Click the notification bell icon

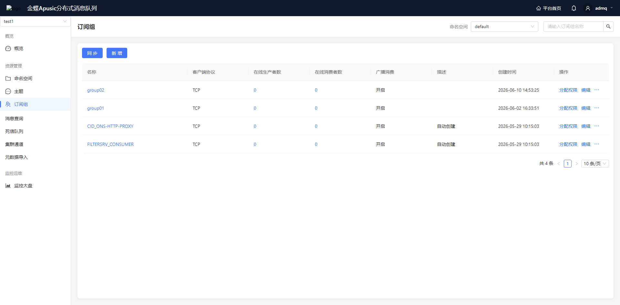pos(573,8)
